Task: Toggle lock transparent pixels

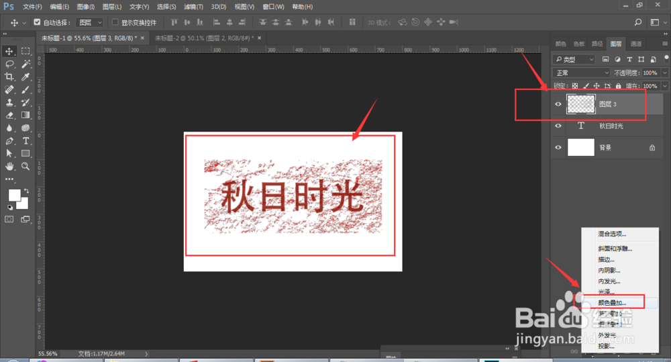Action: 575,86
